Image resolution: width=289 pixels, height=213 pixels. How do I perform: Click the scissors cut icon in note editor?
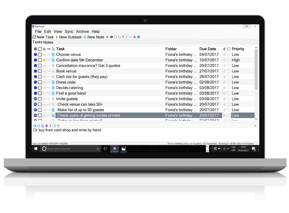pyautogui.click(x=35, y=126)
